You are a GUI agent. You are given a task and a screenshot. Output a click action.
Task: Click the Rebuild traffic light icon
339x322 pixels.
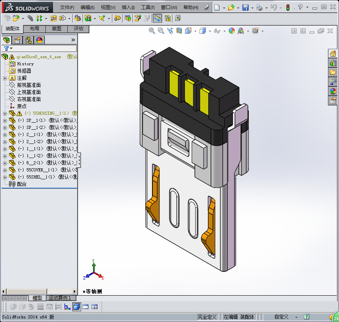288,7
